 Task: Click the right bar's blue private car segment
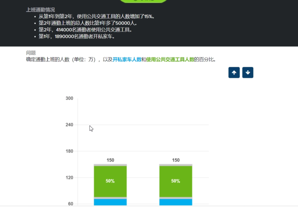(175, 202)
